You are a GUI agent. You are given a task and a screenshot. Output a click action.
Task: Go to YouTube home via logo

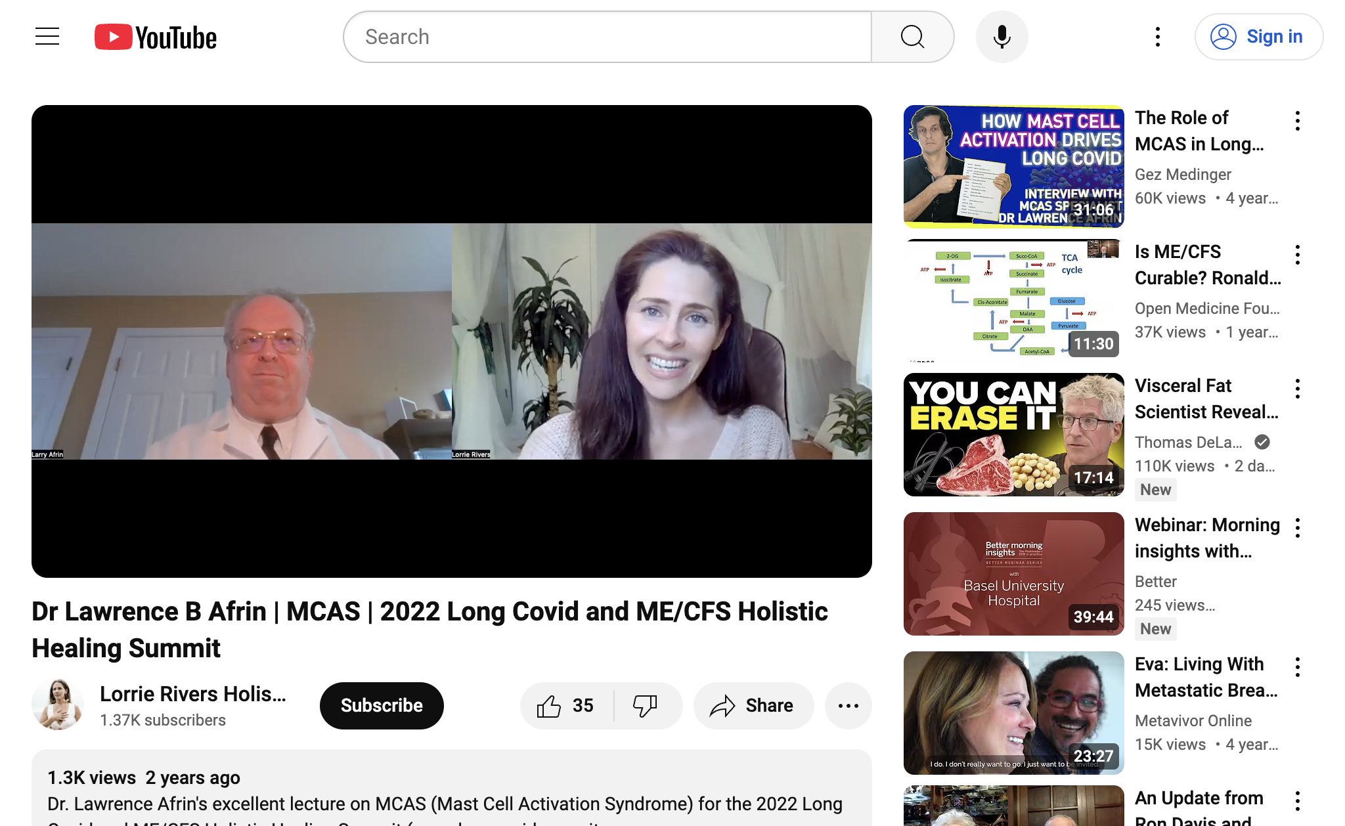(156, 37)
